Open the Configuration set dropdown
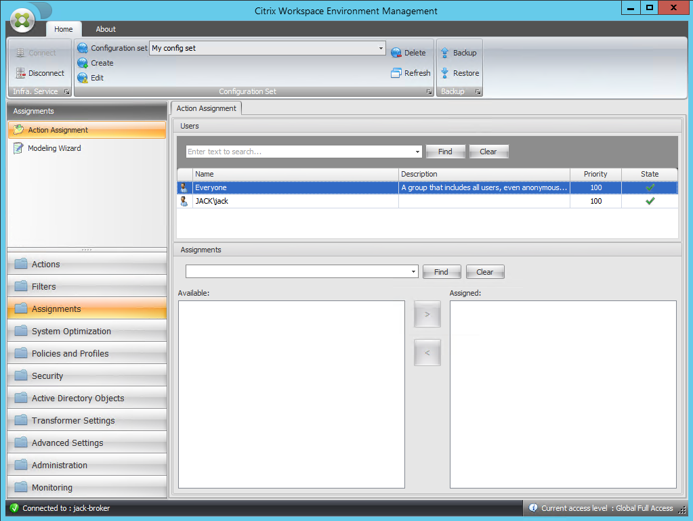Screen dimensions: 693x521 (x=382, y=47)
